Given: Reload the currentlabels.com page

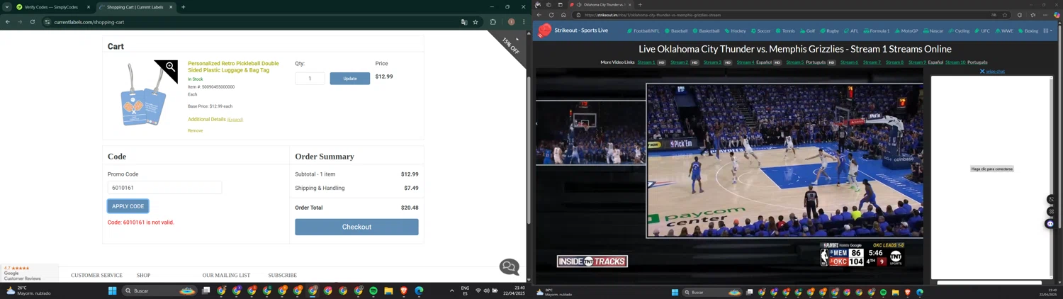Looking at the screenshot, I should pos(33,22).
